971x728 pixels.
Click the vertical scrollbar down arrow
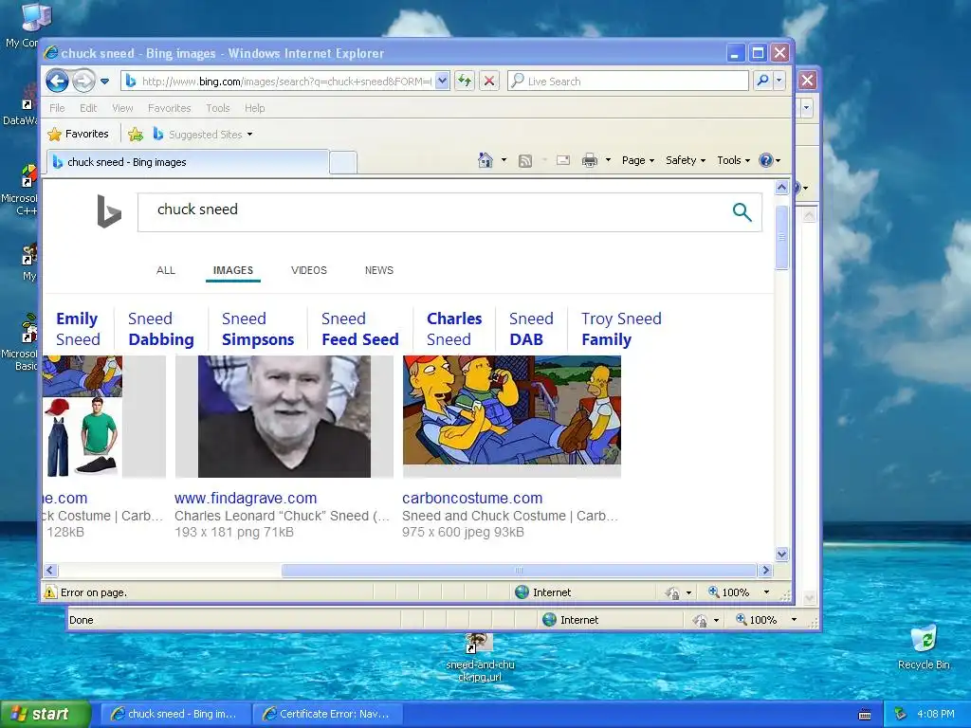781,554
